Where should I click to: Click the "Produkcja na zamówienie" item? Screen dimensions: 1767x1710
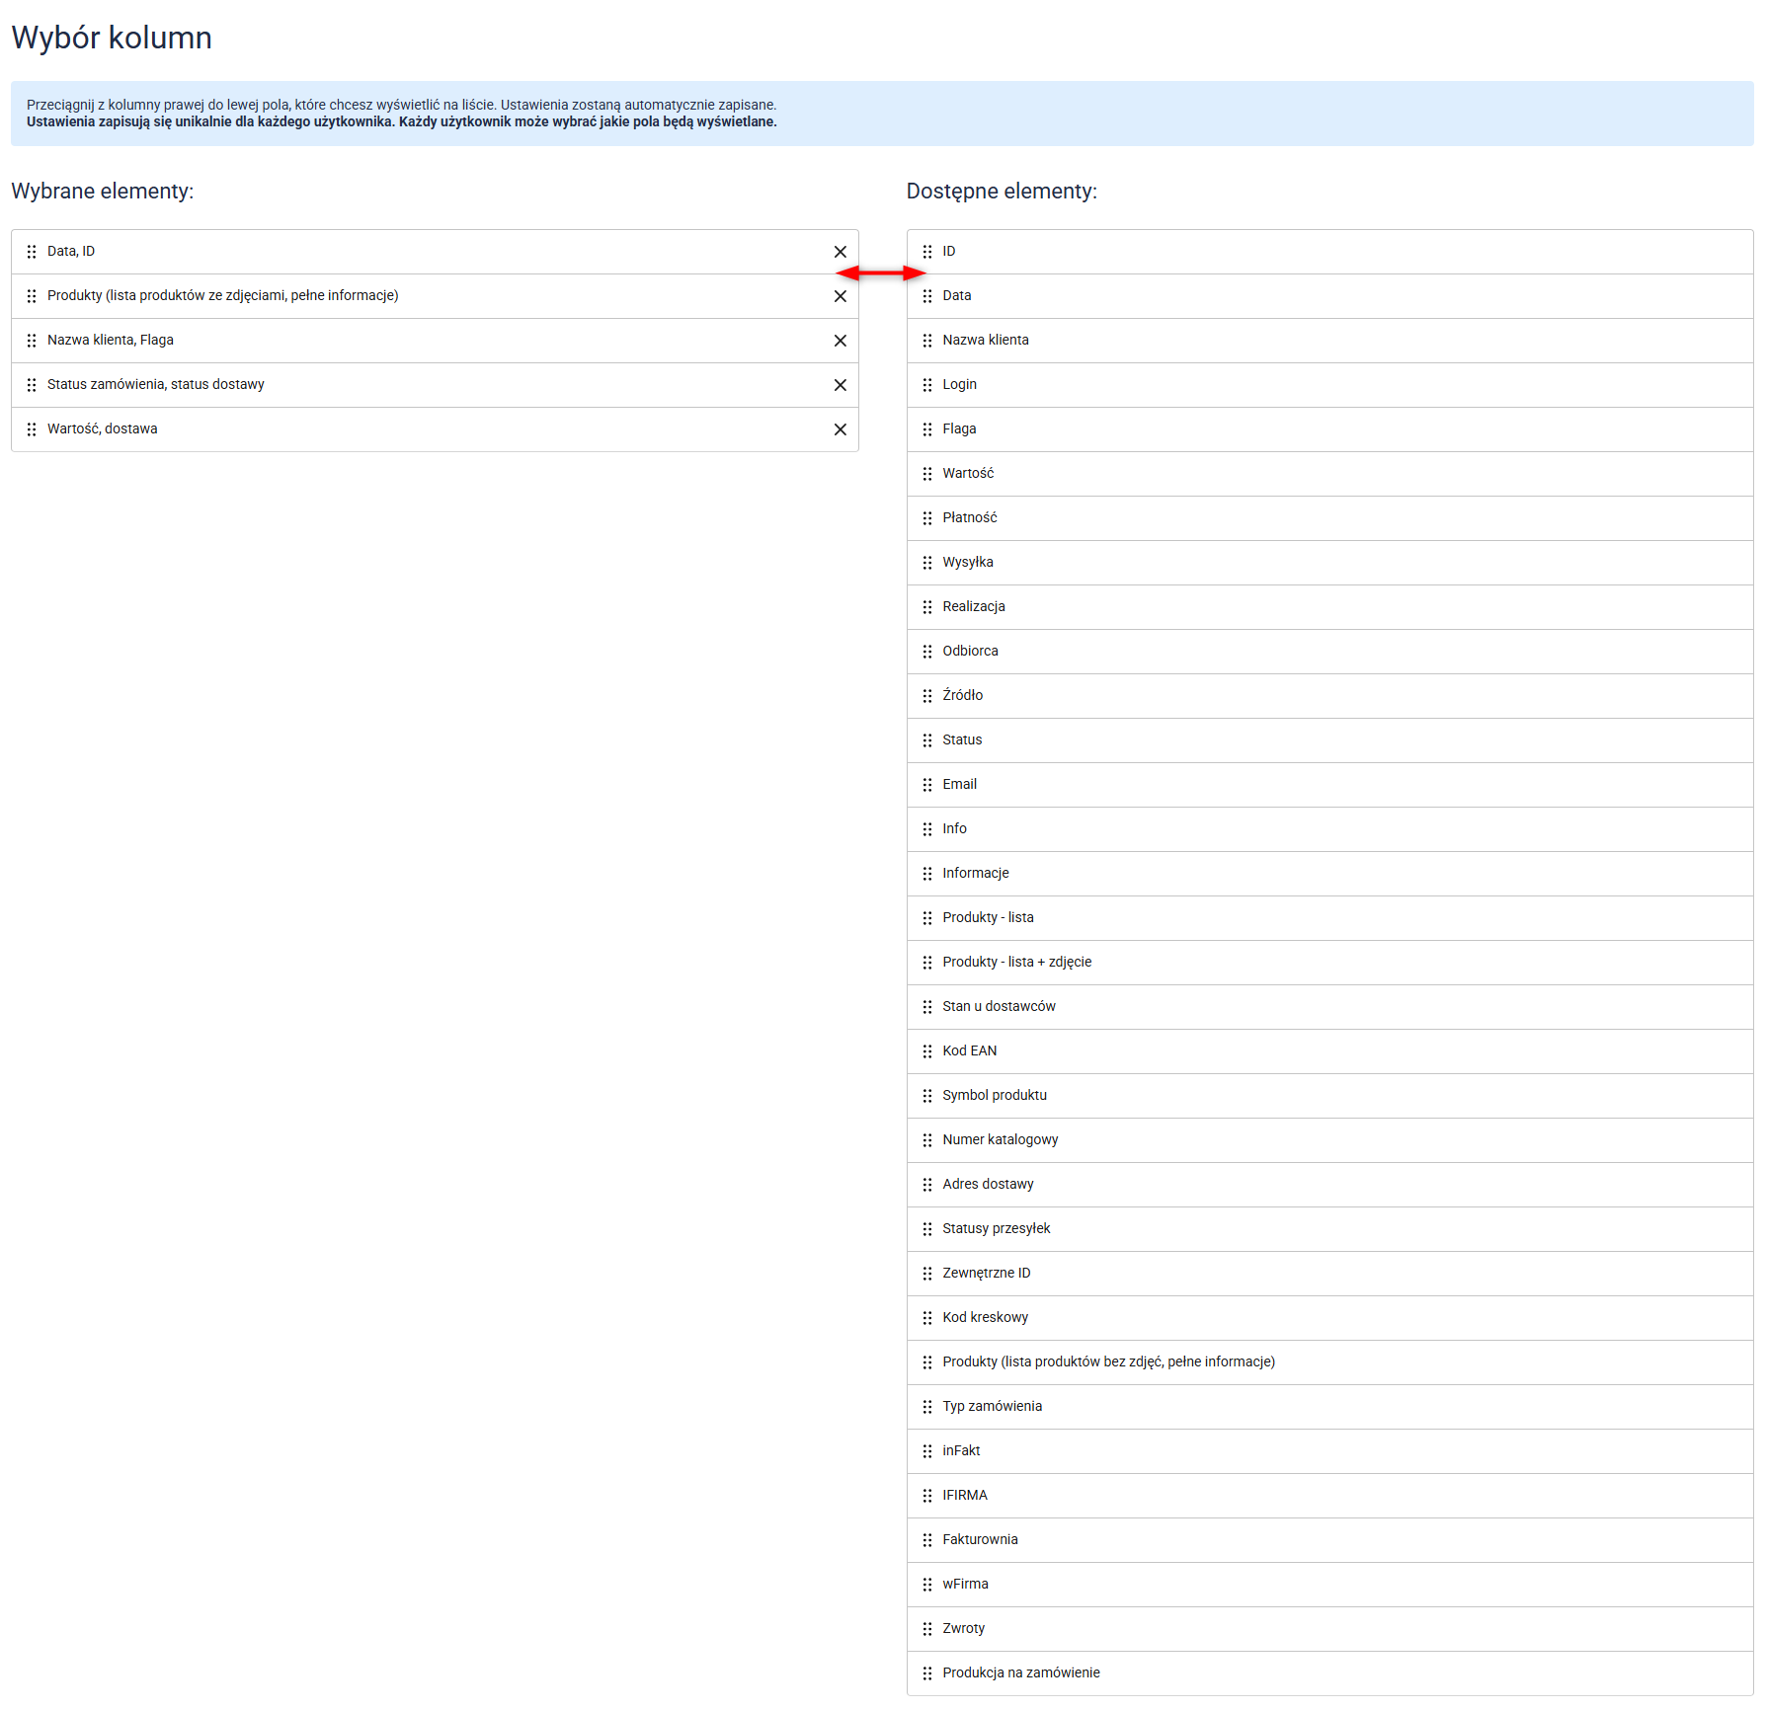pos(1020,1673)
